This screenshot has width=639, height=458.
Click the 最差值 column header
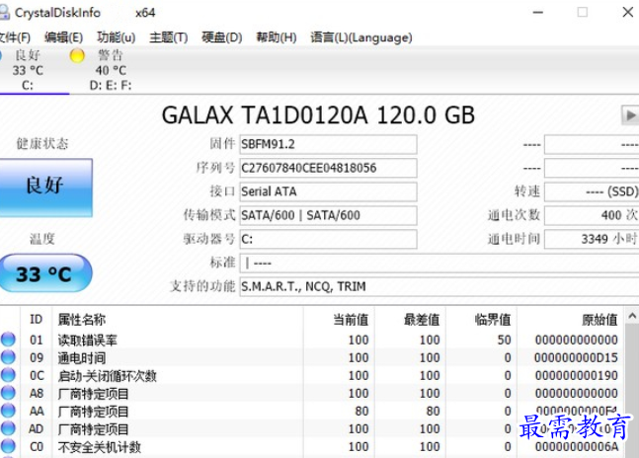tap(410, 320)
